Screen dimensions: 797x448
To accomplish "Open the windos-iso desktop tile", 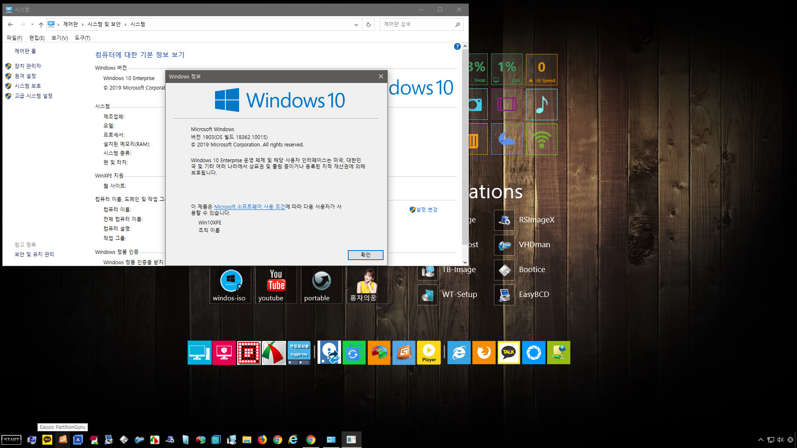I will pyautogui.click(x=230, y=285).
